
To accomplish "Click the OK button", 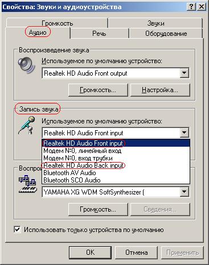I will click(x=90, y=252).
